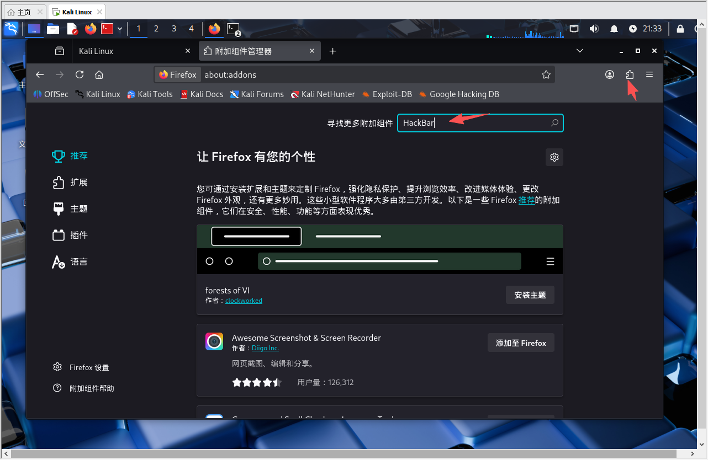The width and height of the screenshot is (708, 460).
Task: Close the 附加组件管理器 tab
Action: 313,51
